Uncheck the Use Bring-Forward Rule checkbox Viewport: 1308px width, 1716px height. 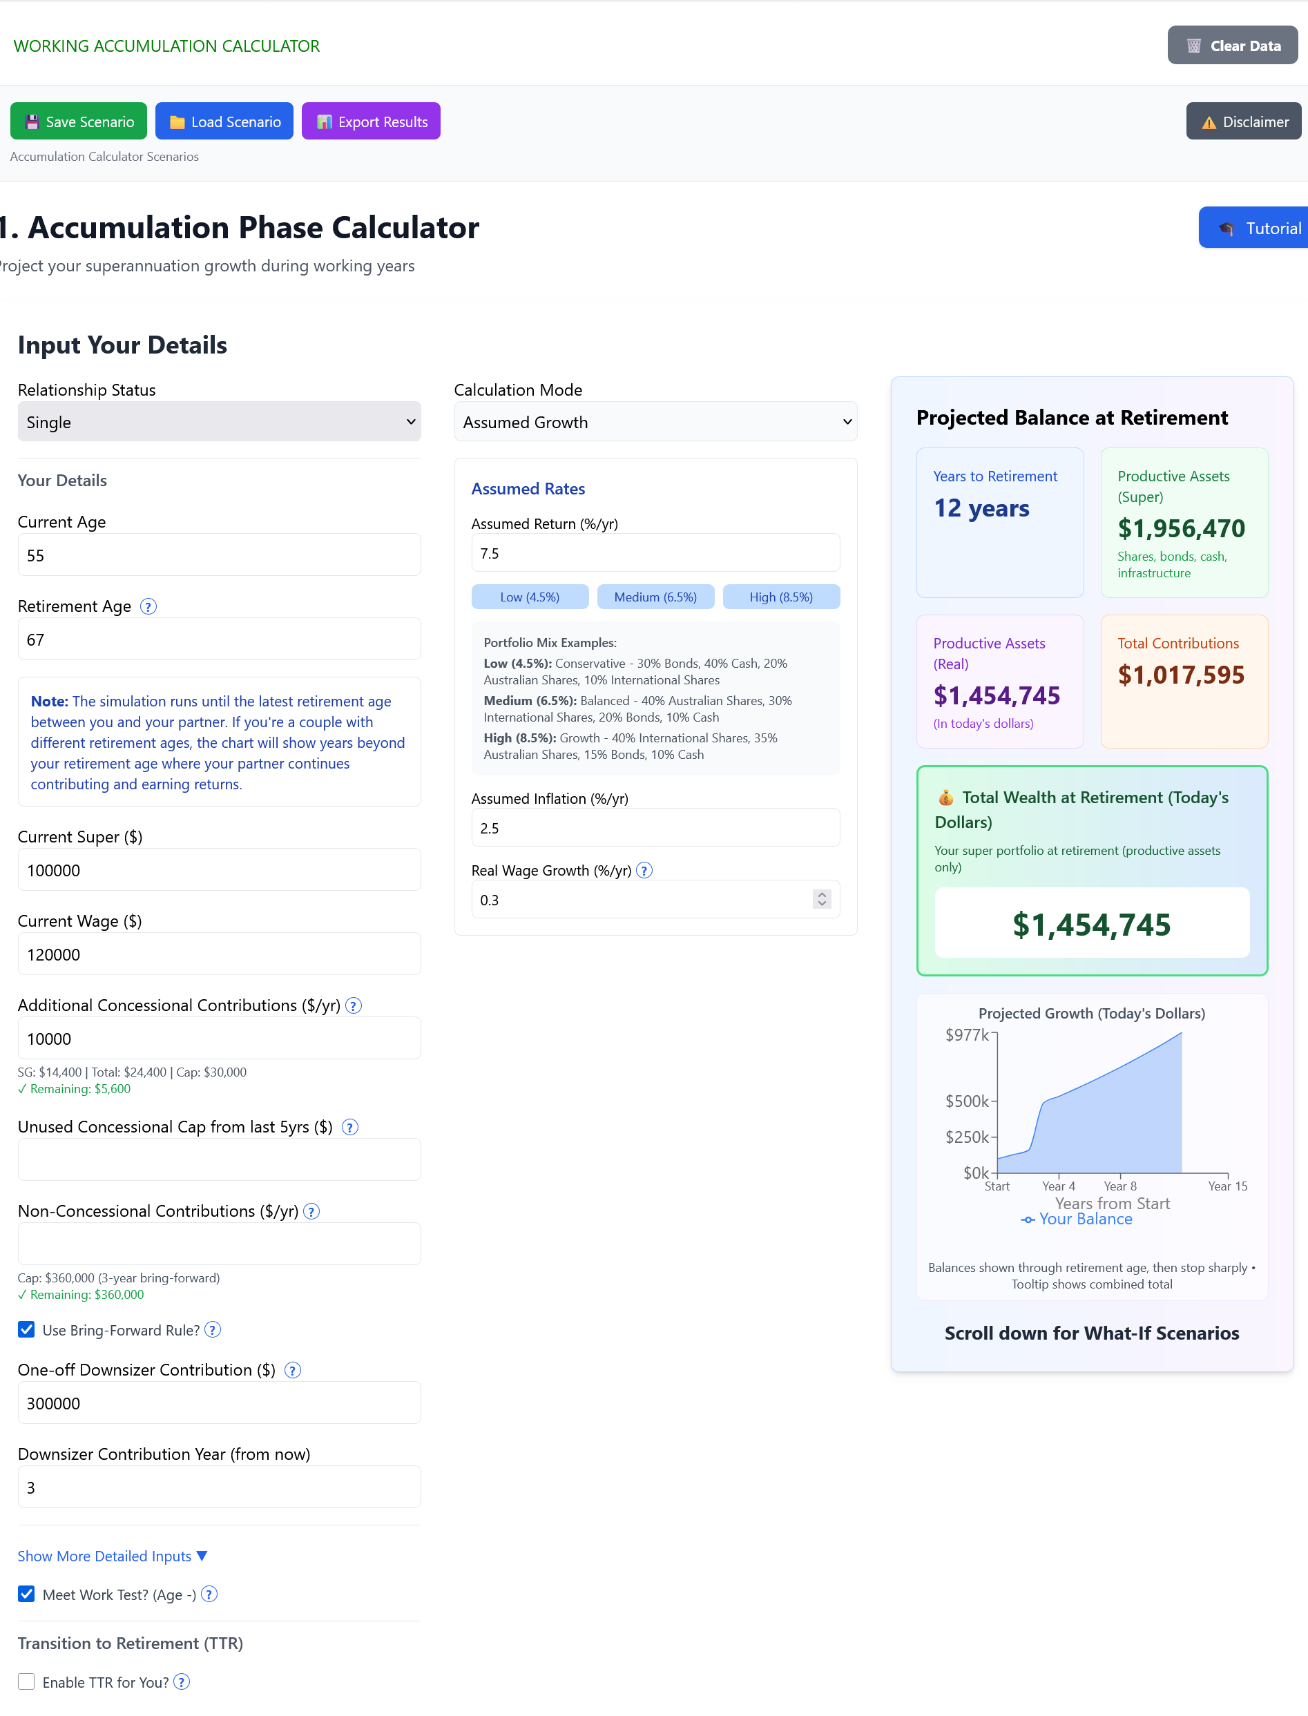tap(26, 1329)
